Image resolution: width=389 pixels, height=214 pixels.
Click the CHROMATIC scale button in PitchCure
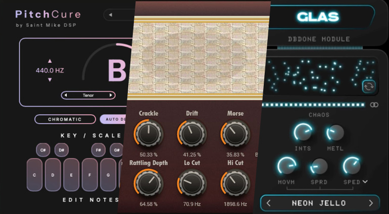pos(65,119)
